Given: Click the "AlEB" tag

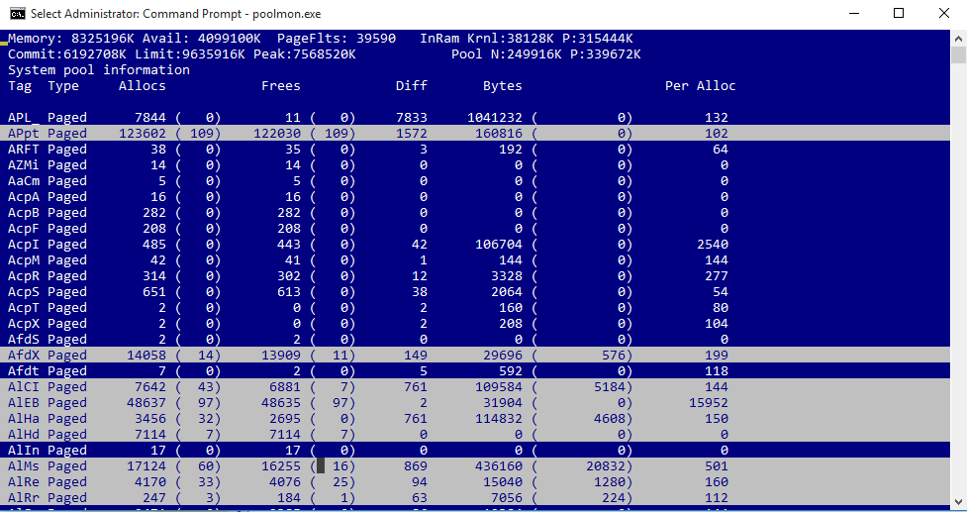Looking at the screenshot, I should click(x=24, y=403).
